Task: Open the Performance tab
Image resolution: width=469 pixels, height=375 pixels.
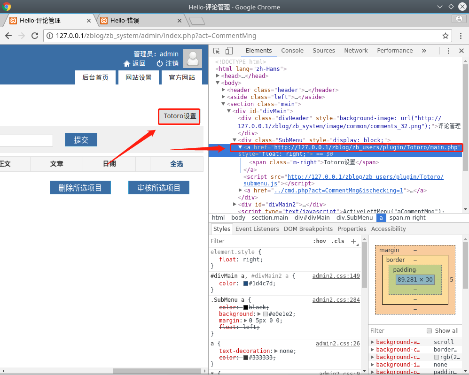Action: 395,51
